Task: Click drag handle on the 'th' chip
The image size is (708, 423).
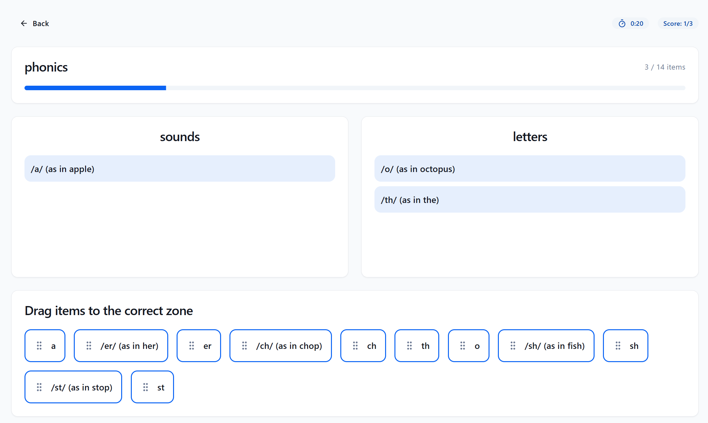Action: (x=410, y=346)
